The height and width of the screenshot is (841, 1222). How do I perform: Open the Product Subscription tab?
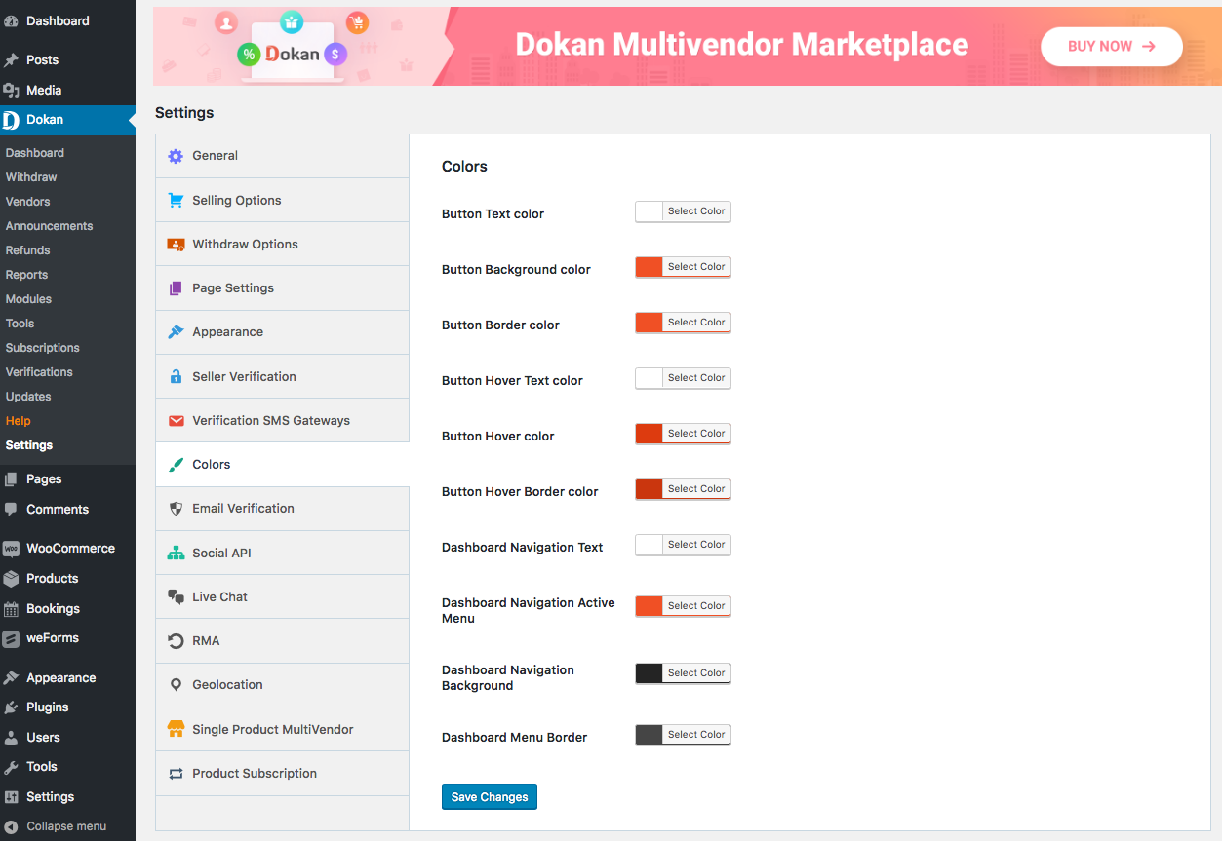(x=282, y=774)
